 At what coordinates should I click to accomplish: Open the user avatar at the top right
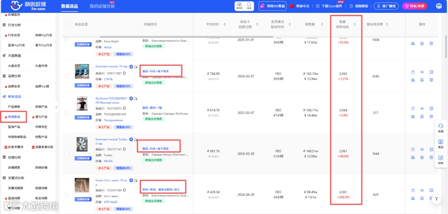tap(439, 6)
